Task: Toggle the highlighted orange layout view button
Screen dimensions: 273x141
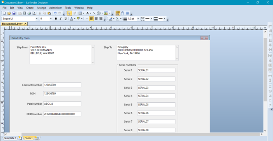Action: point(118,13)
